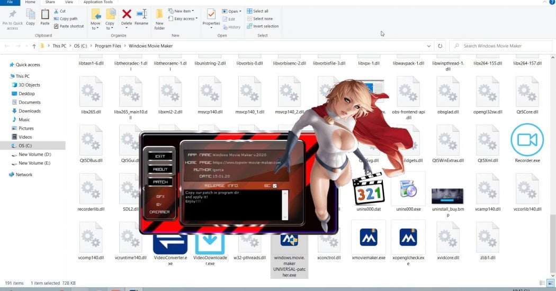Click the Pin to Quick access icon
This screenshot has height=291, width=556.
click(12, 14)
